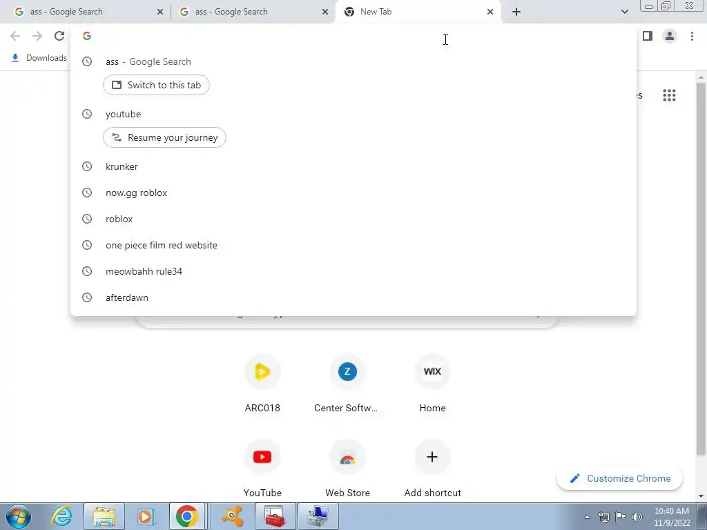Open the YouTube shortcut tile
The width and height of the screenshot is (707, 530).
(262, 469)
